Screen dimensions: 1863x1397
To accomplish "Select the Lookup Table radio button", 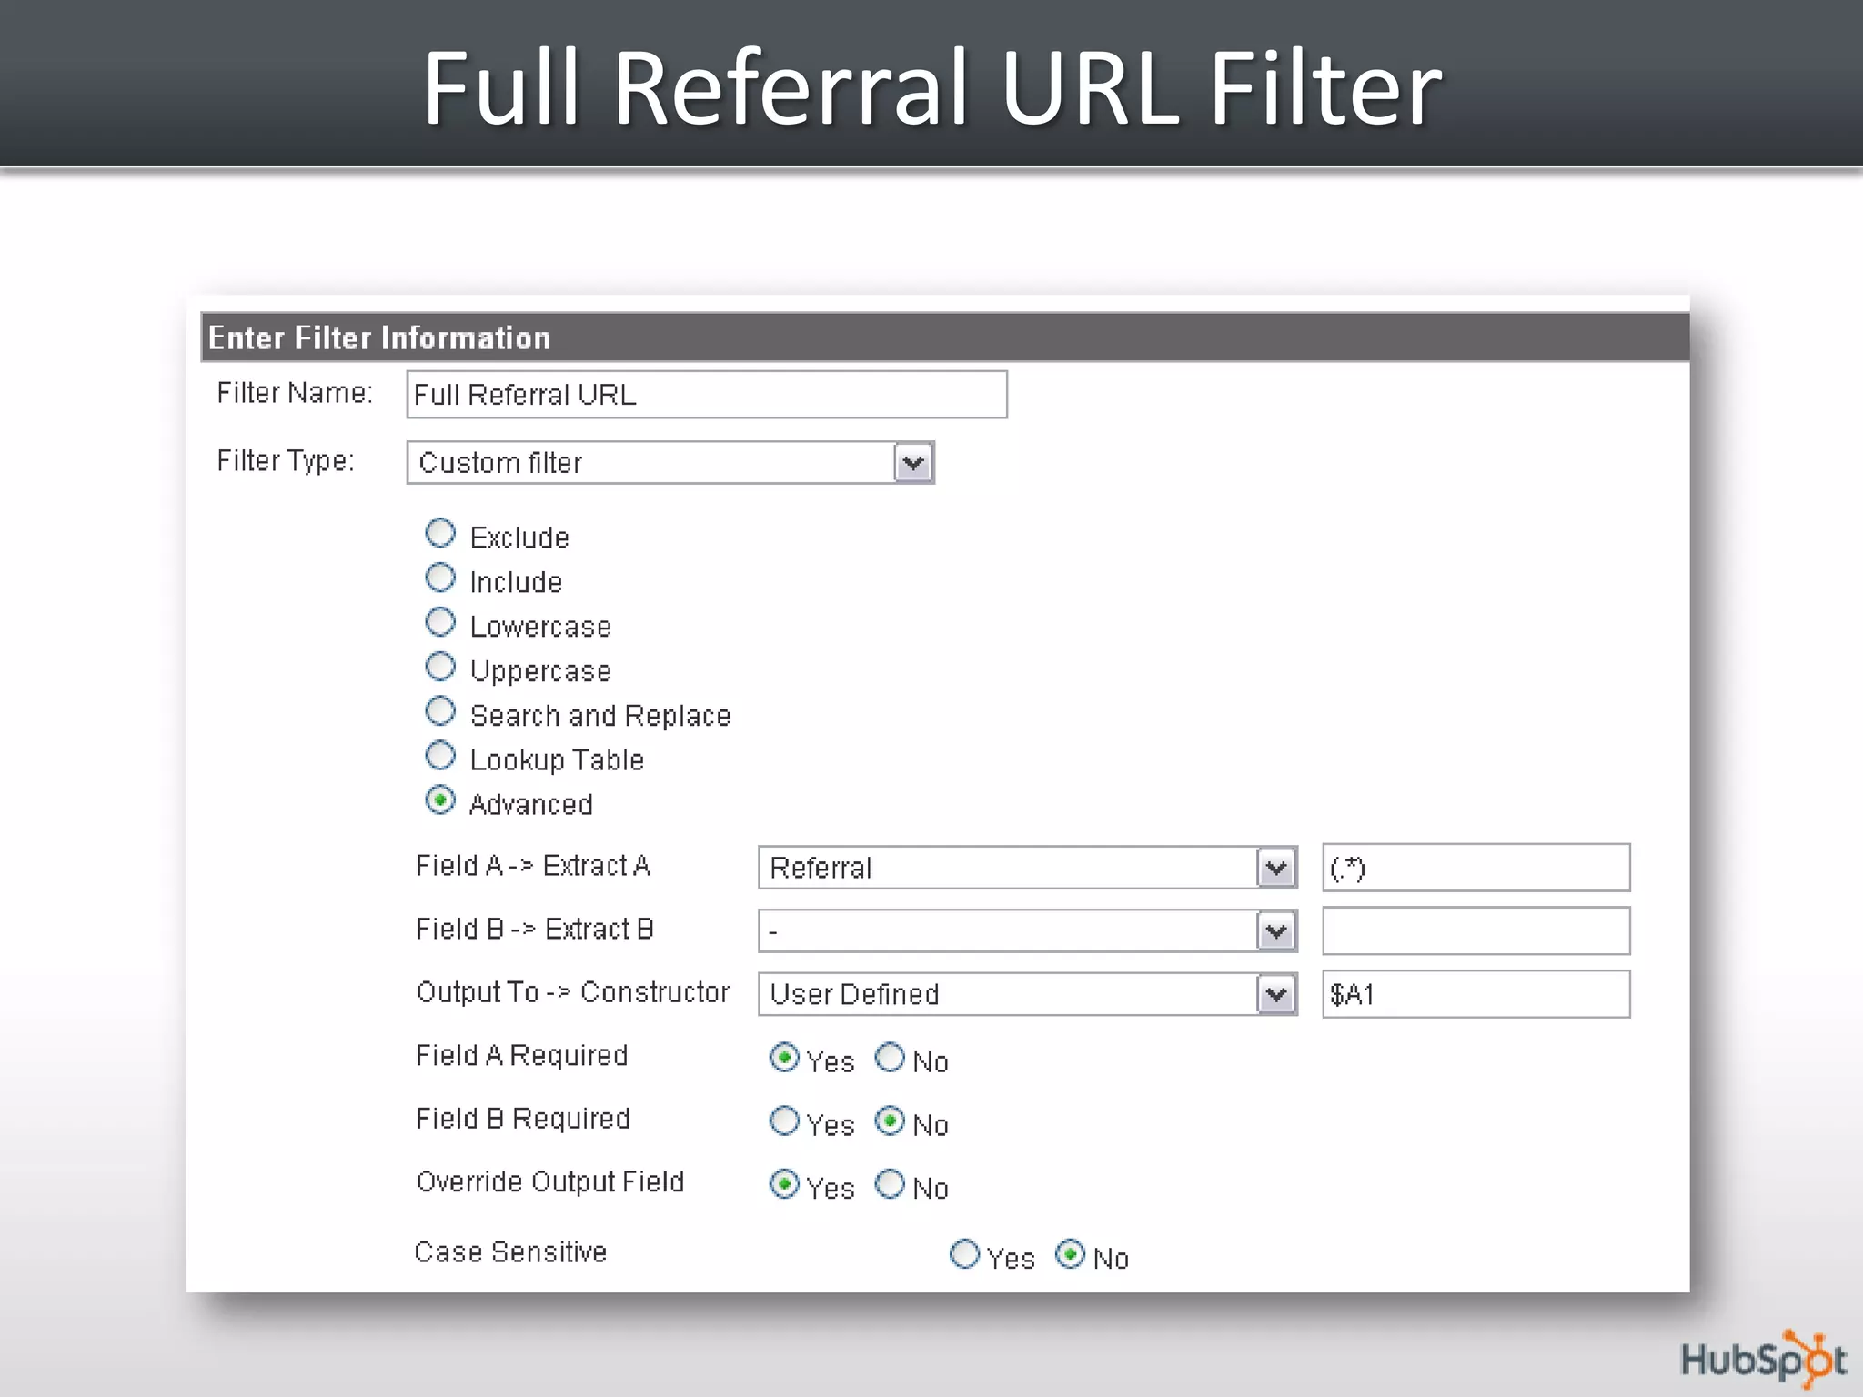I will pyautogui.click(x=440, y=756).
